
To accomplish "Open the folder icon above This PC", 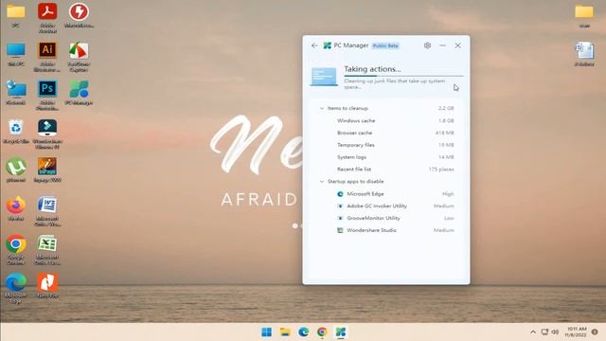I will (16, 15).
